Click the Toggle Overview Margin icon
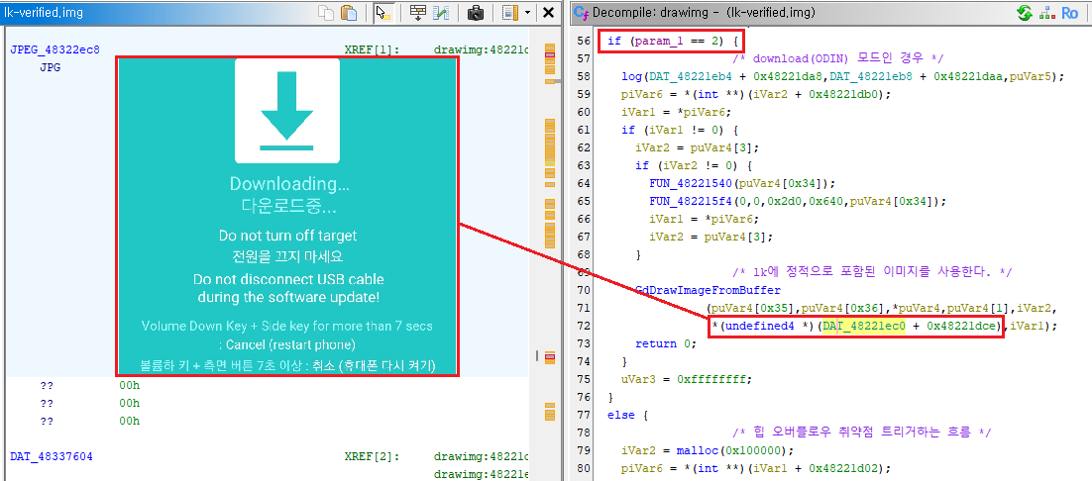 point(509,13)
